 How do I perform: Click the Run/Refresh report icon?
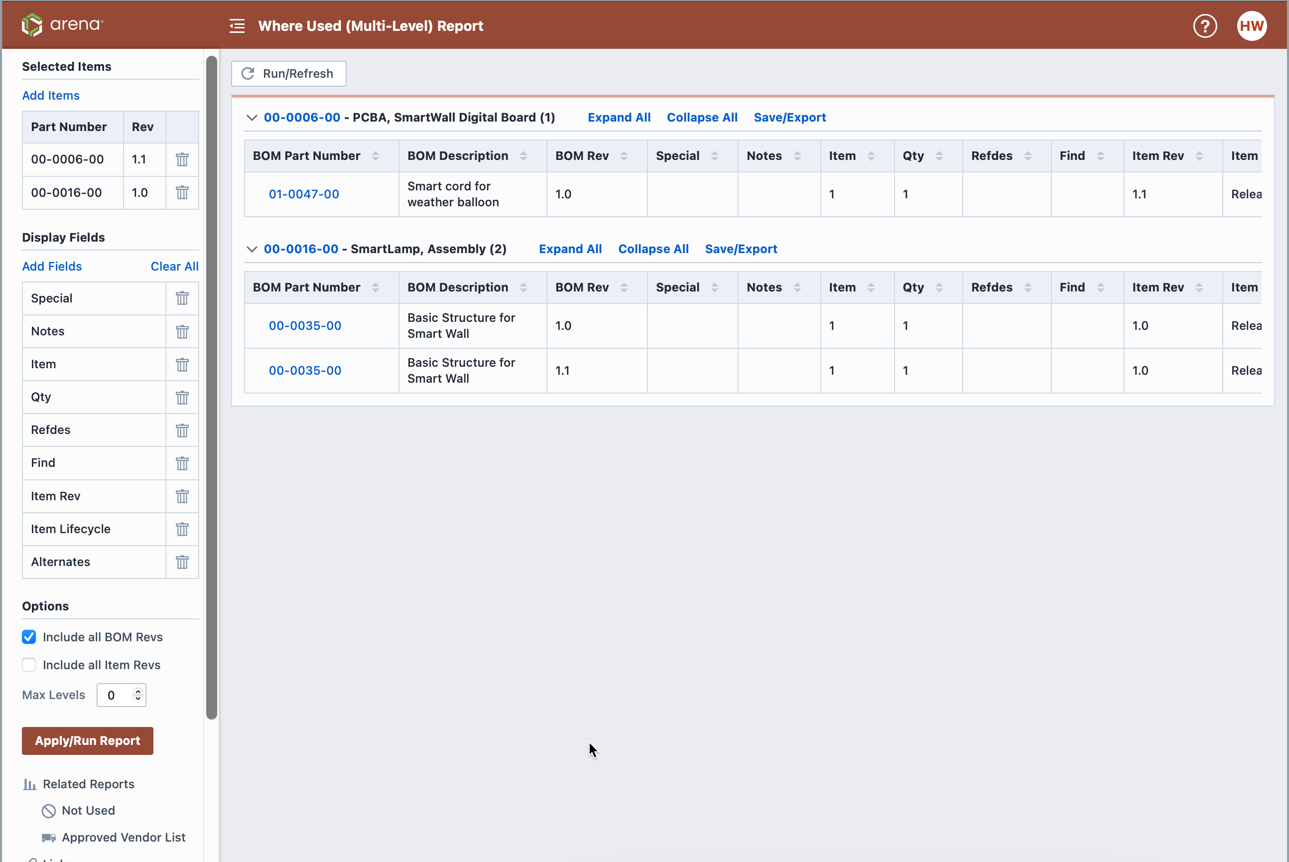click(249, 73)
